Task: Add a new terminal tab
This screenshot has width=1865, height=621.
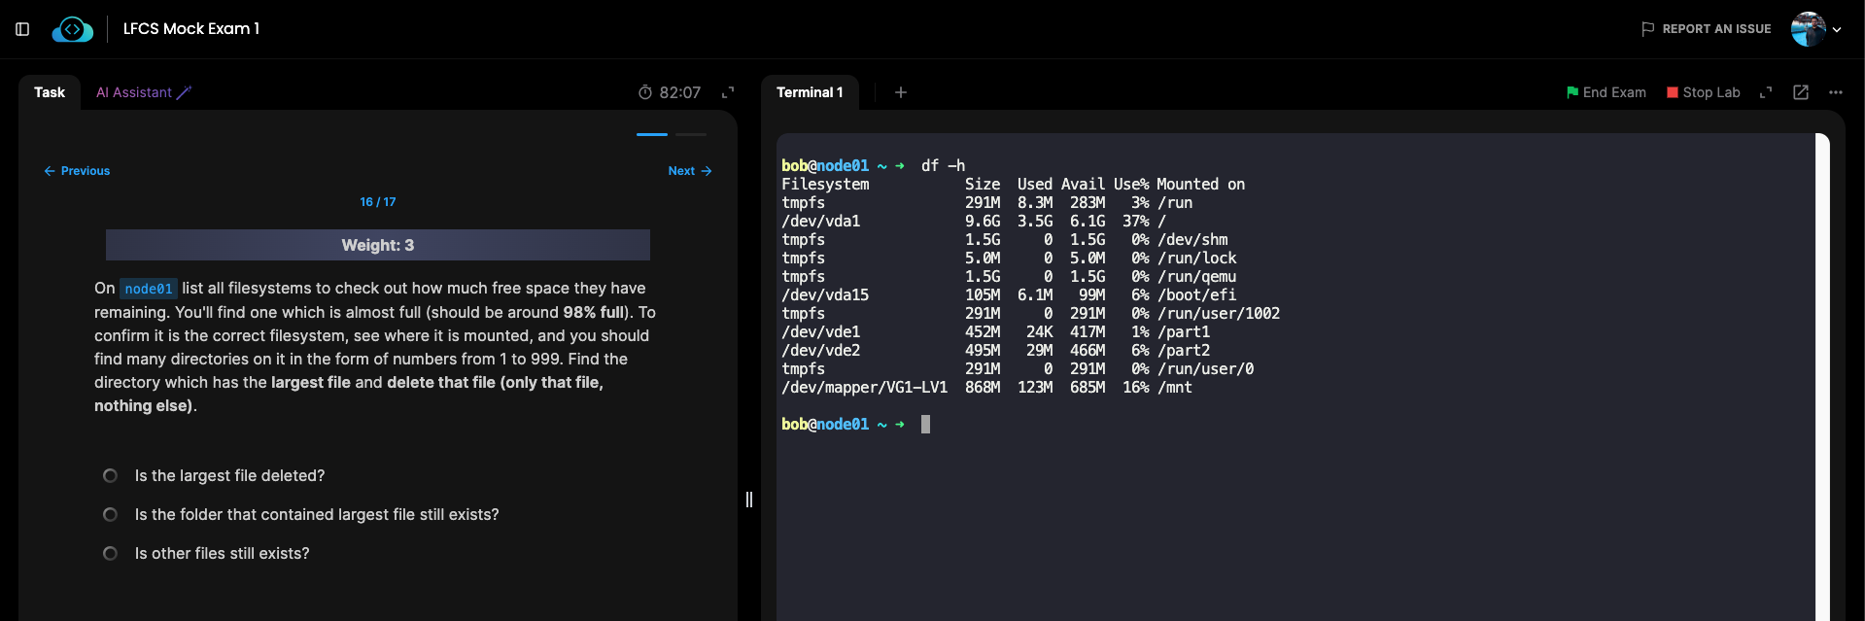Action: [x=901, y=92]
